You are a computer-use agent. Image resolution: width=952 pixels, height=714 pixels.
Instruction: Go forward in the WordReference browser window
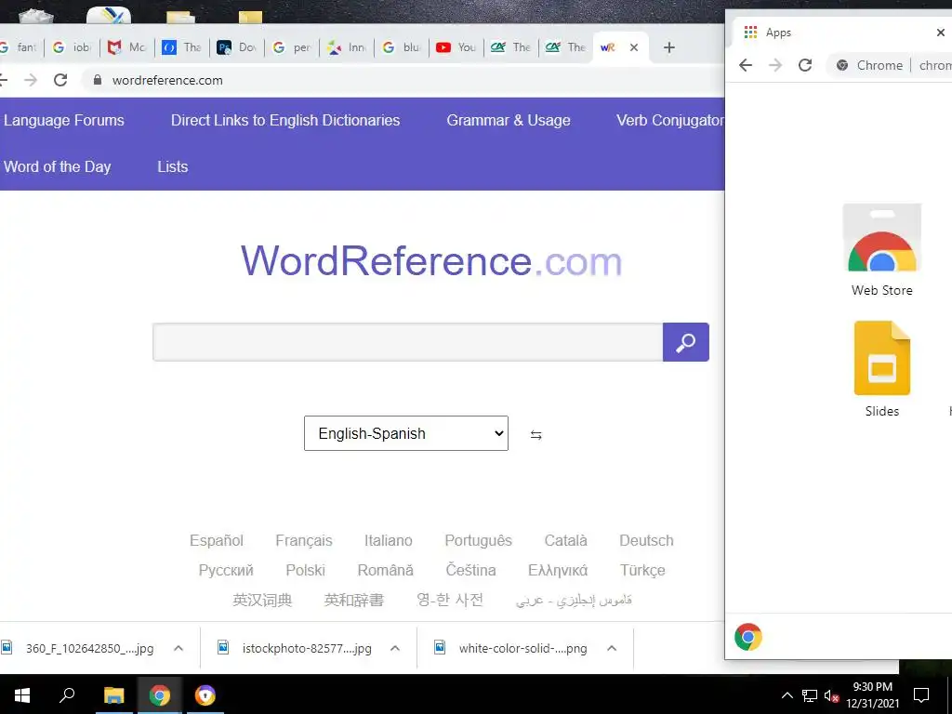(31, 80)
